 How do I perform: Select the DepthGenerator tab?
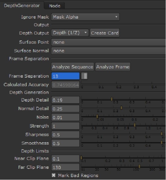tap(22, 5)
